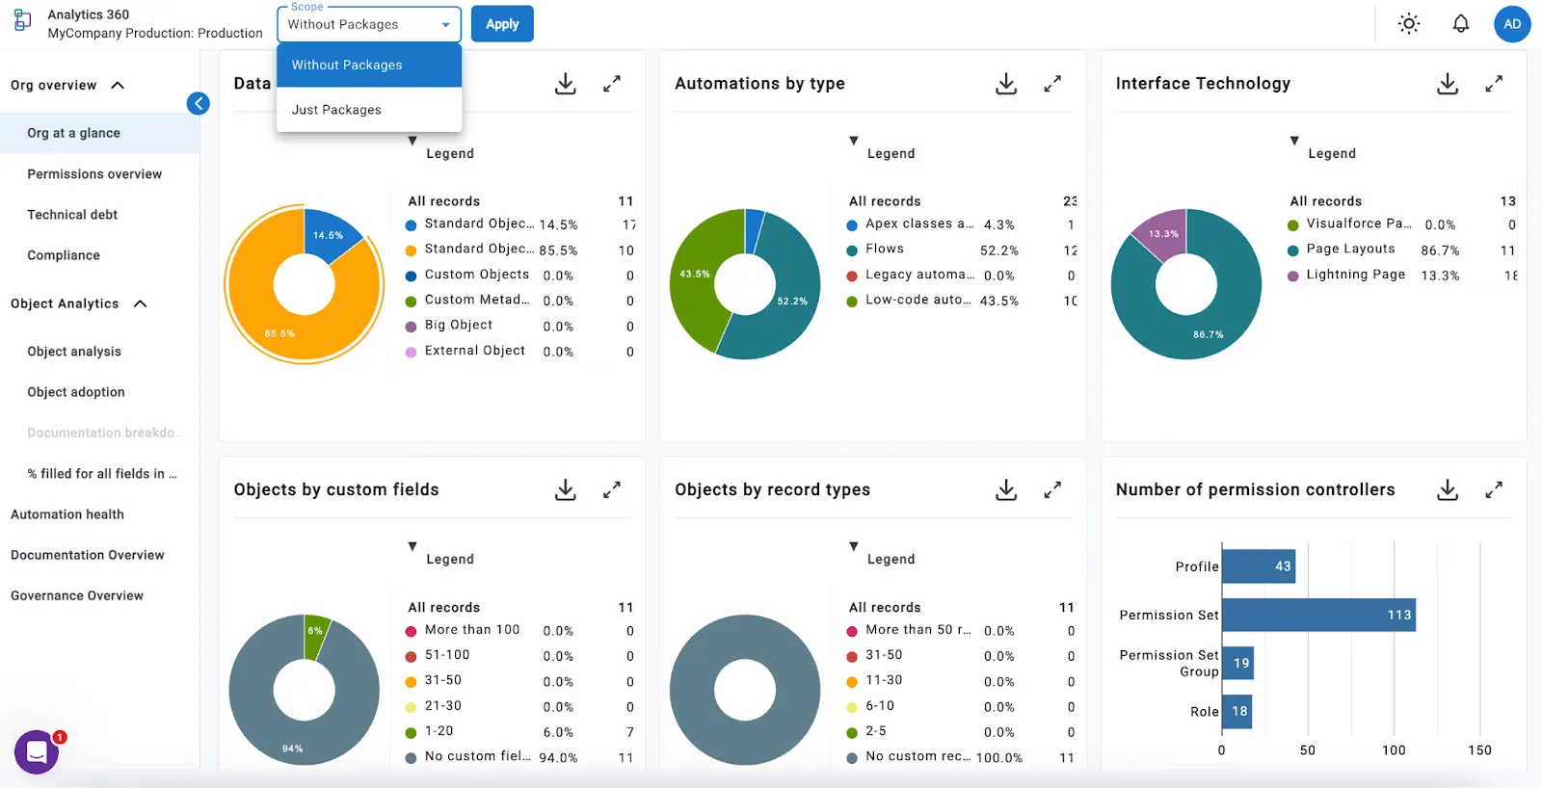Image resolution: width=1542 pixels, height=788 pixels.
Task: Click the Permission Set bar showing 113
Action: tap(1318, 615)
